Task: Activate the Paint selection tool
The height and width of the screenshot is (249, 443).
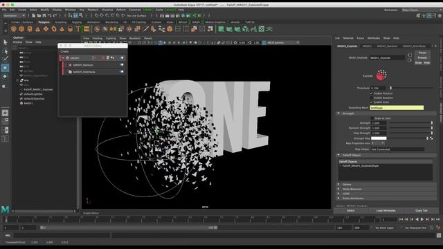Action: [5, 59]
